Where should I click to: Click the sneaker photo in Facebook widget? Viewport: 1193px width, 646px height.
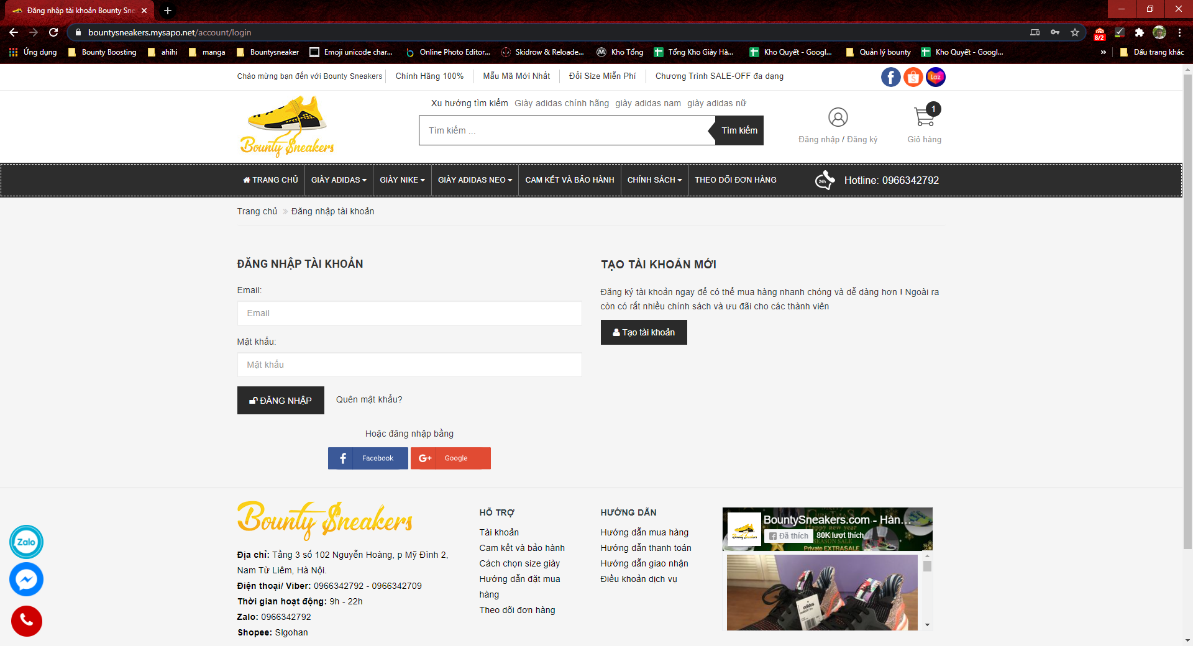[822, 593]
